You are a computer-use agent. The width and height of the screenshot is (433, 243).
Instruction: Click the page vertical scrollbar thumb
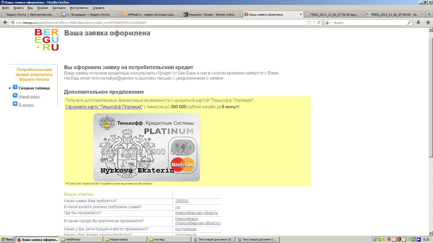[431, 97]
